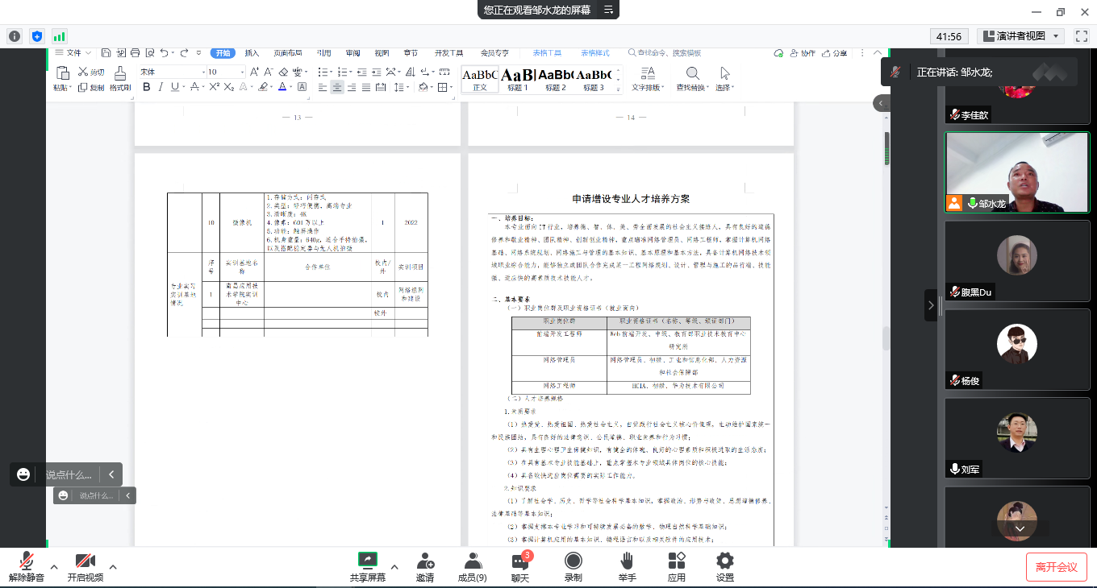1097x588 pixels.
Task: Open the Apps (应用) panel
Action: 677,567
